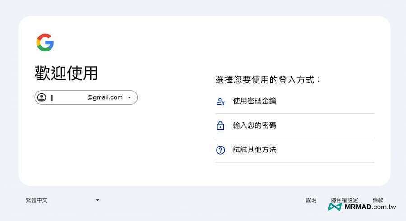Click the passkey person-key icon
The height and width of the screenshot is (221, 406).
tap(220, 101)
